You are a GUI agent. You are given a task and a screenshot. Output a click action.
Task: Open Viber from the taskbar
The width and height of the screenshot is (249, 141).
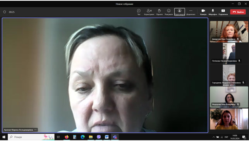point(99,137)
